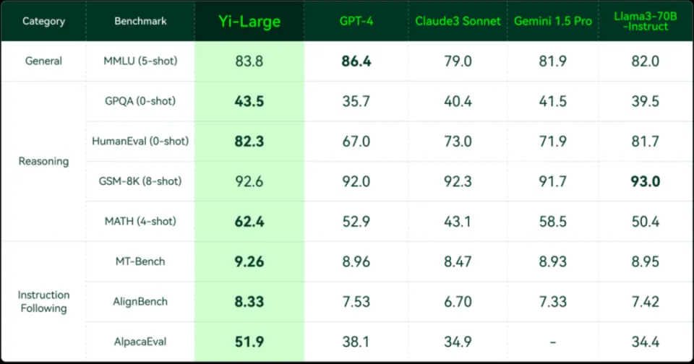Click the Llama3-70B-Instruct column header
694x364 pixels.
[x=645, y=21]
